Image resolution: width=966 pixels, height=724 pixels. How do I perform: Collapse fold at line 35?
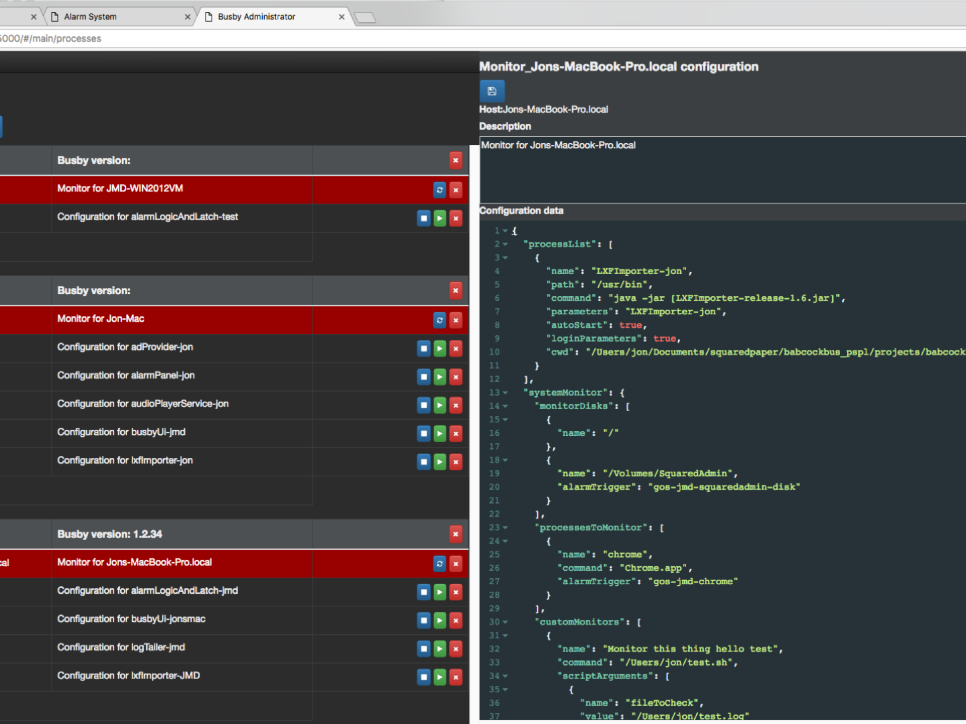(x=505, y=690)
